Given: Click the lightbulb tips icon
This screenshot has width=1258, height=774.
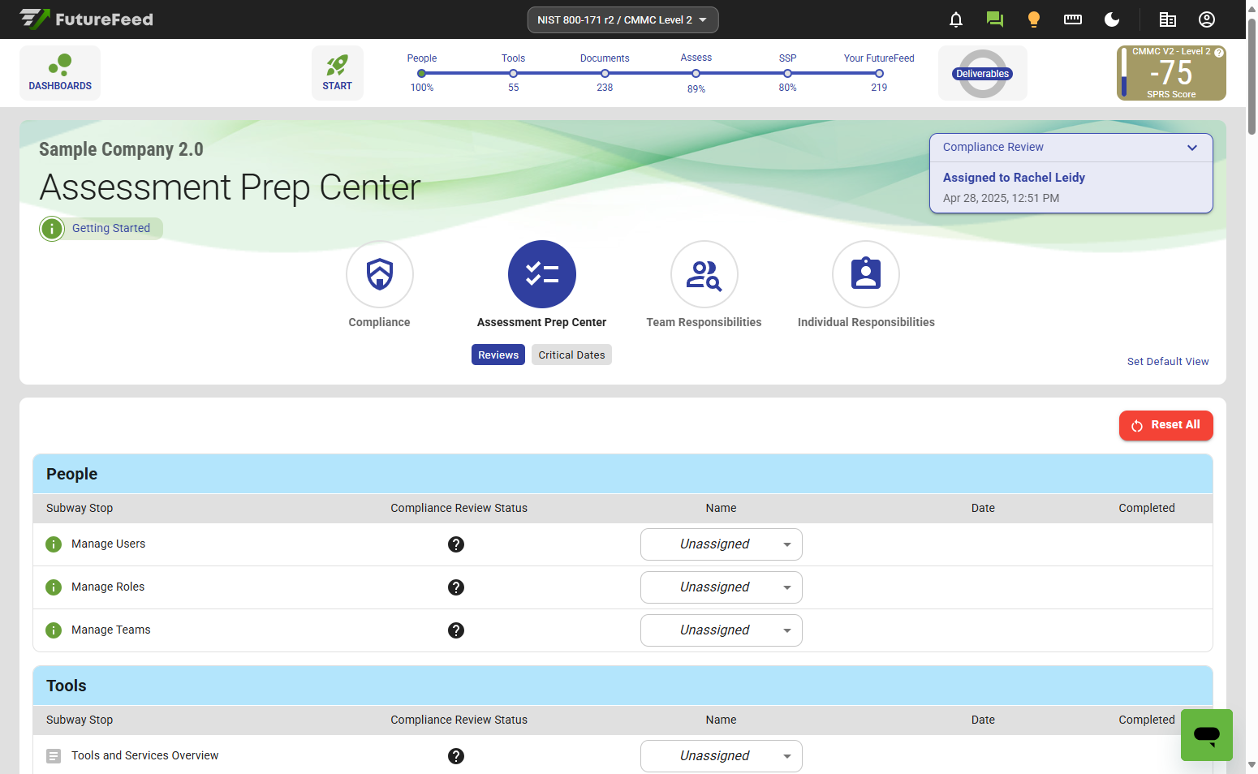Looking at the screenshot, I should coord(1033,19).
